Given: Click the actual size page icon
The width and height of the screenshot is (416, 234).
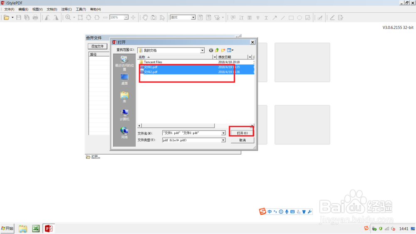Looking at the screenshot, I should (x=80, y=18).
